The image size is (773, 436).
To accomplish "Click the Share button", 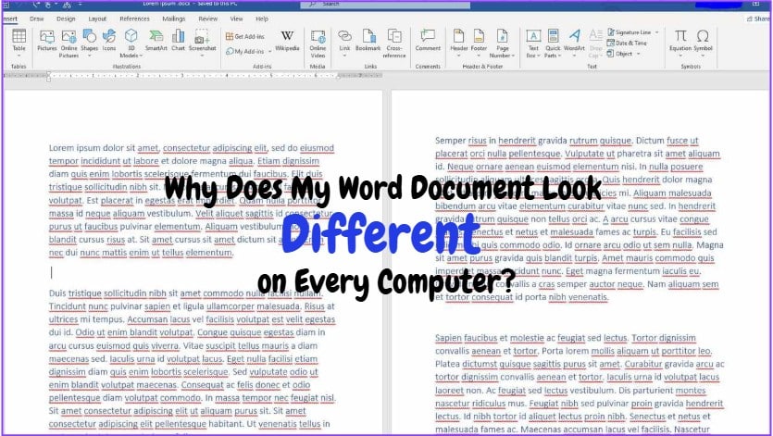I will tap(758, 19).
